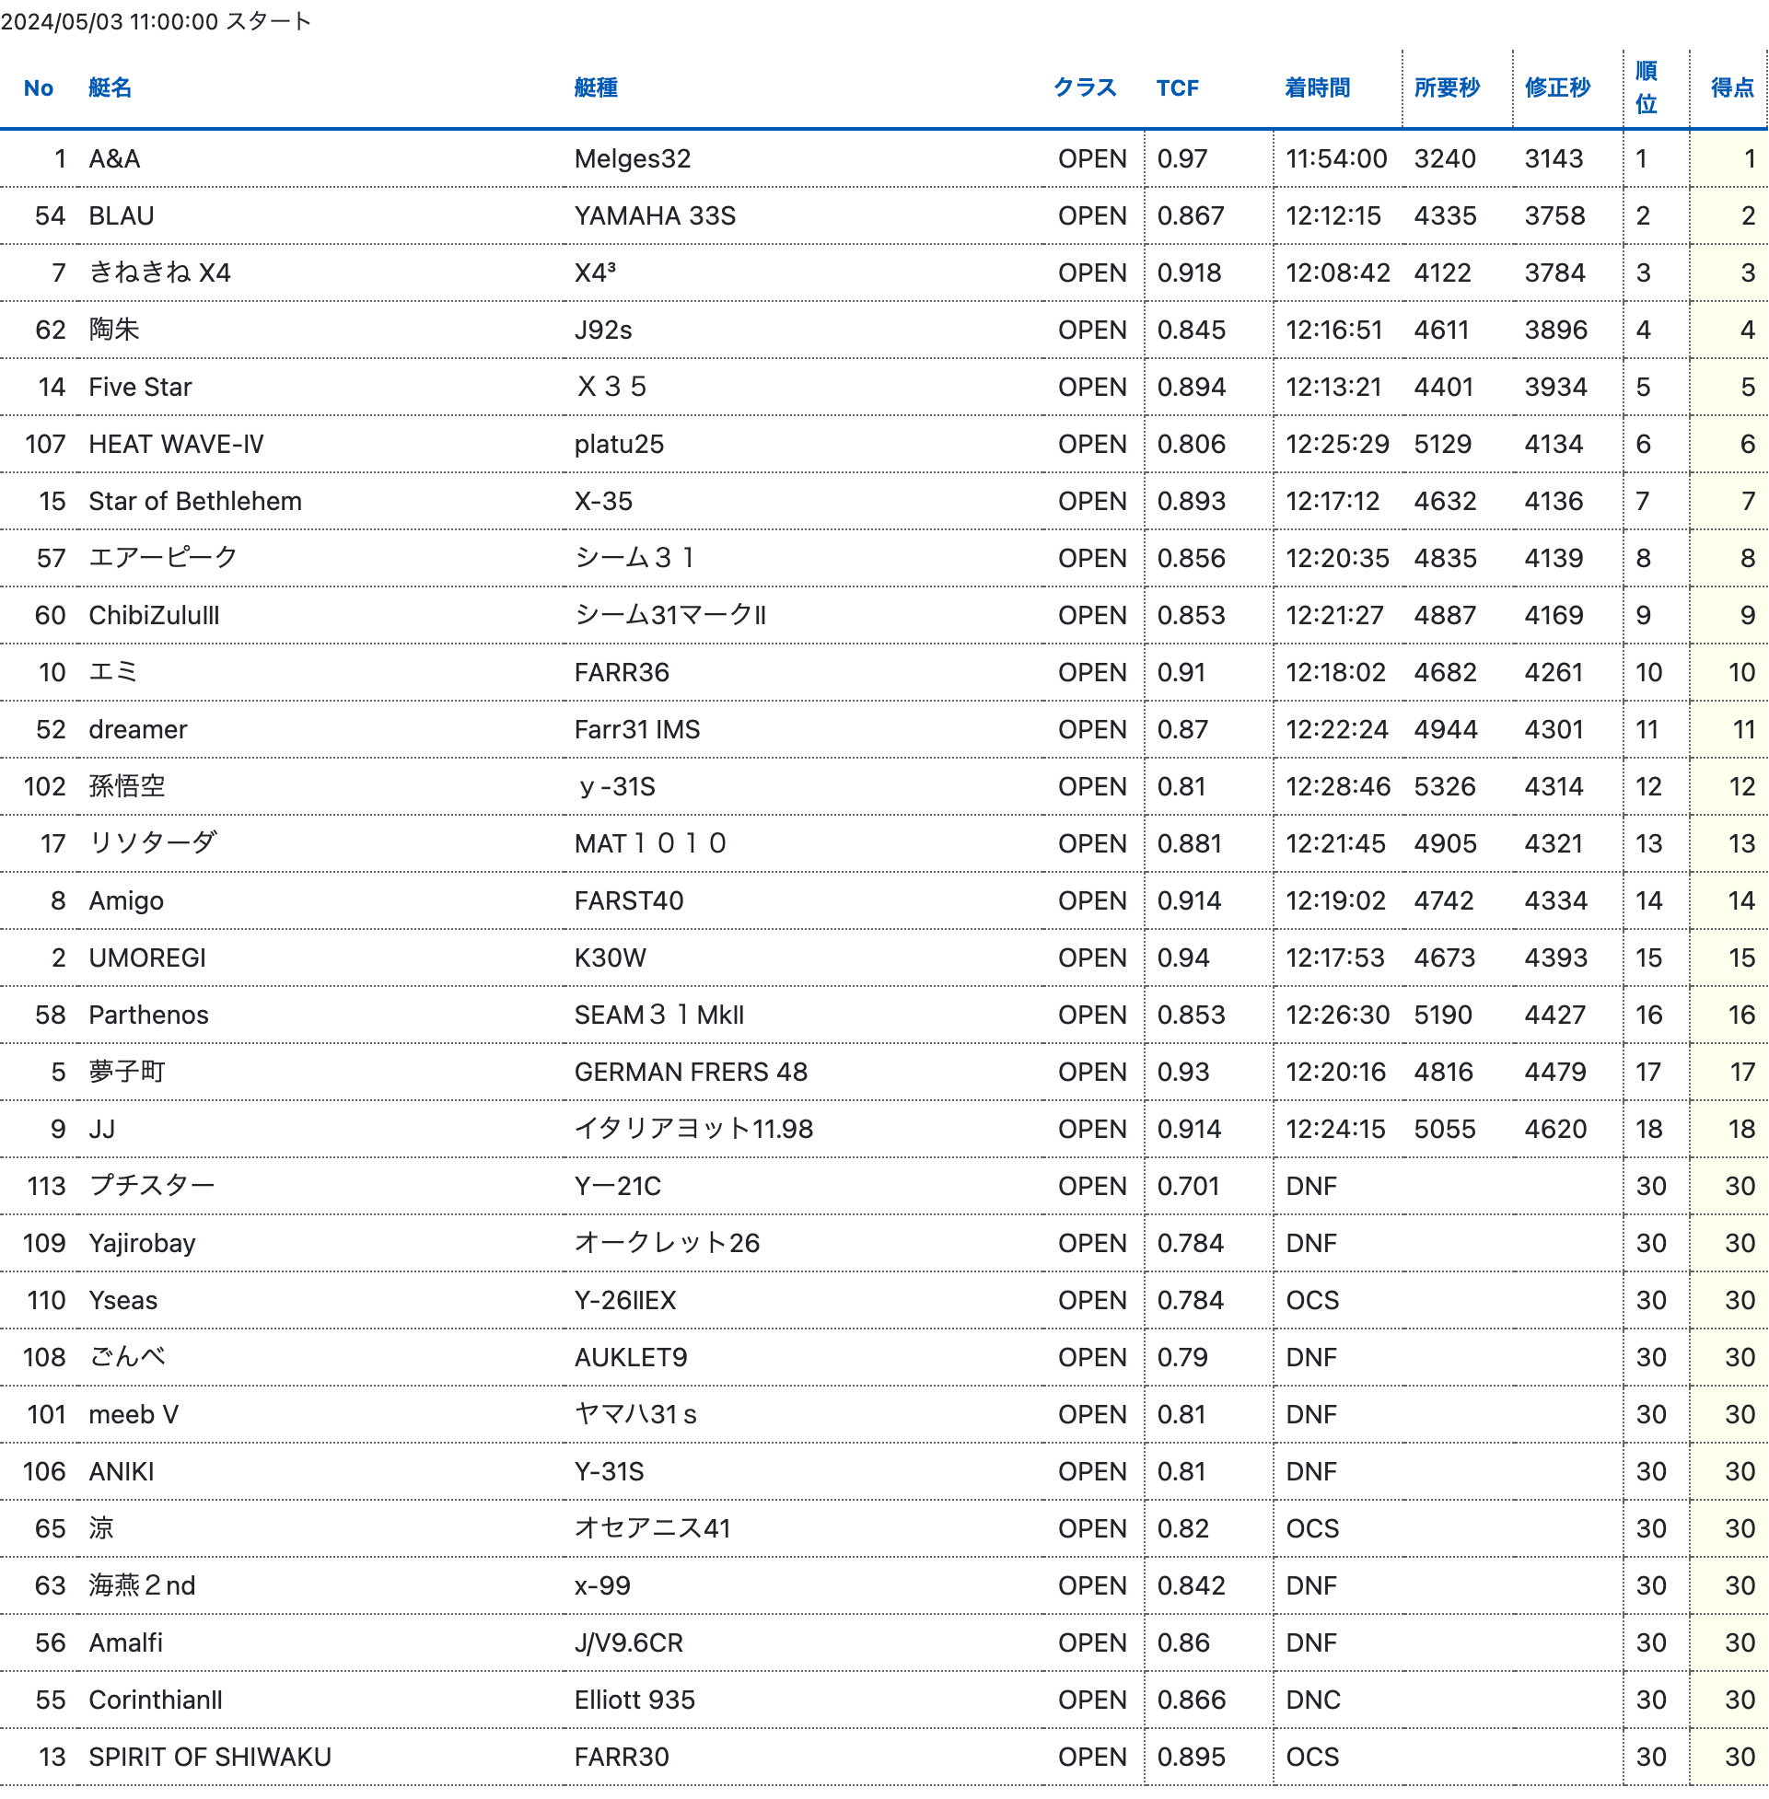1769x1799 pixels.
Task: Select the A&A boat name cell
Action: [114, 159]
